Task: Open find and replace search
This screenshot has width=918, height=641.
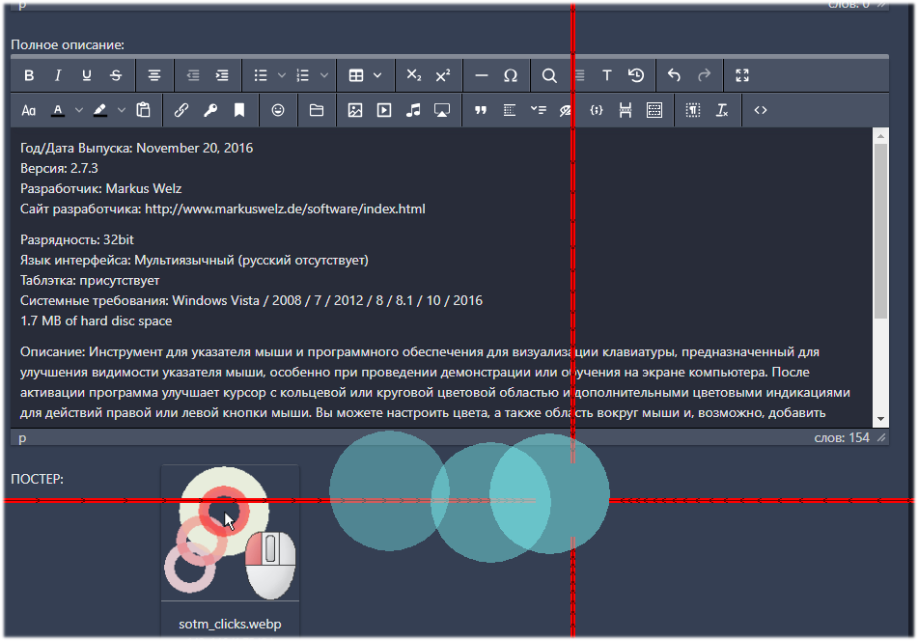Action: pyautogui.click(x=549, y=75)
